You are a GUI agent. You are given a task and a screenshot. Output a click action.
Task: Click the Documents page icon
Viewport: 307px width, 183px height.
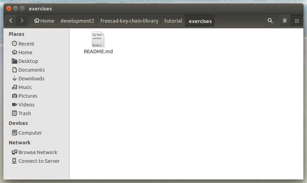coord(14,70)
